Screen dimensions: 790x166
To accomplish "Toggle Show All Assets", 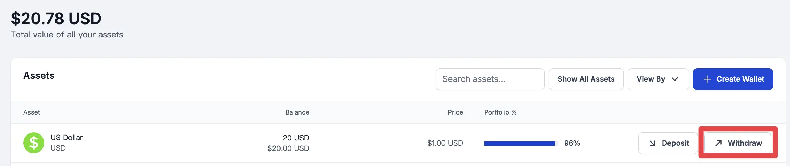I will pos(586,79).
